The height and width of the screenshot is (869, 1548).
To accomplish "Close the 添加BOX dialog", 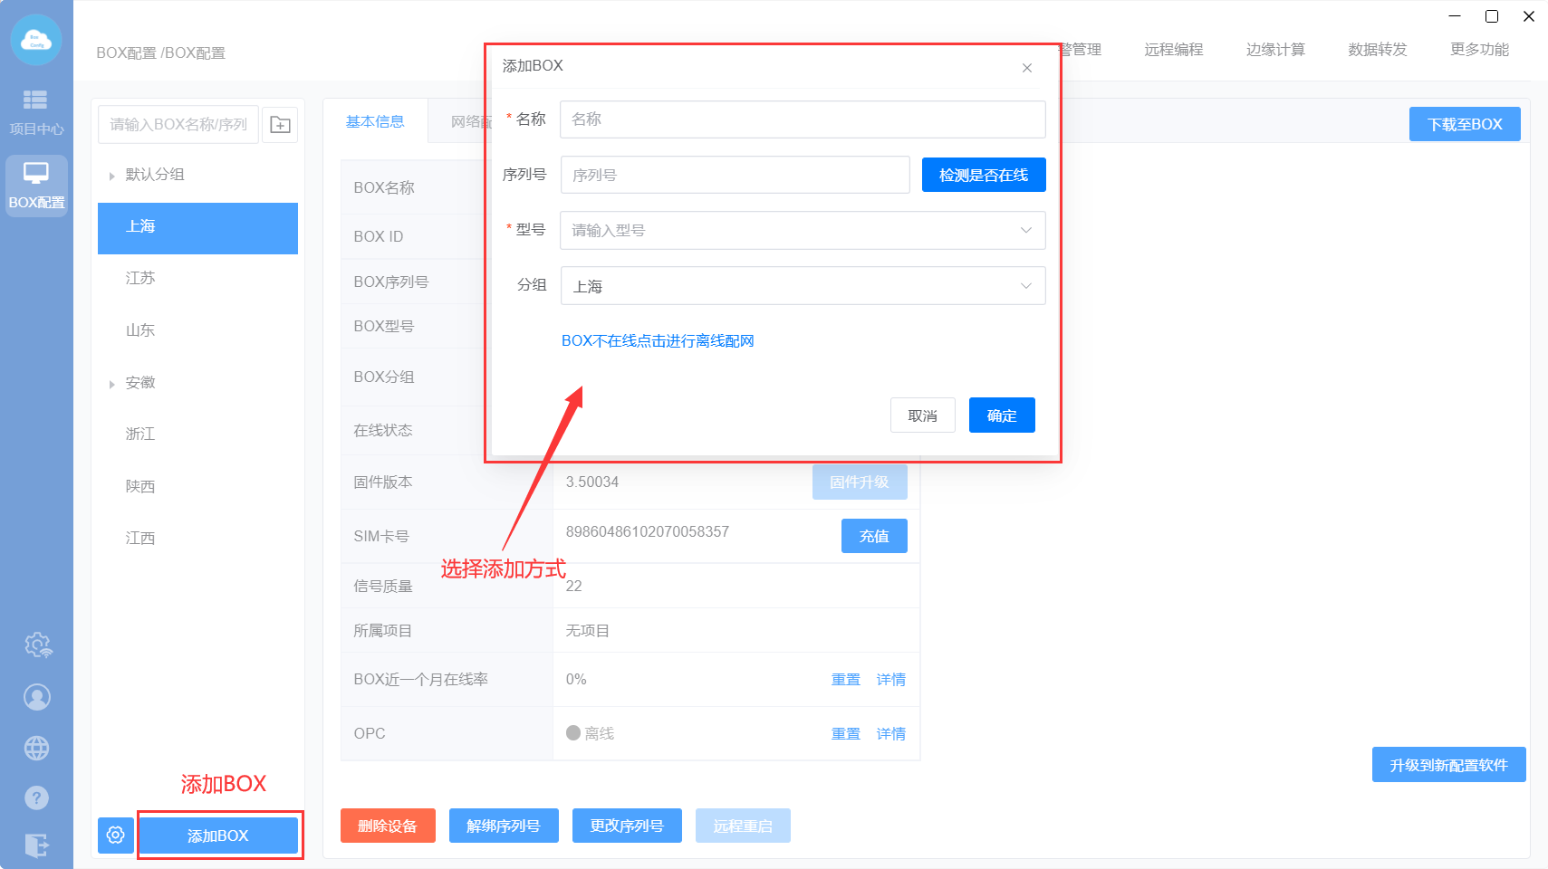I will click(1026, 68).
